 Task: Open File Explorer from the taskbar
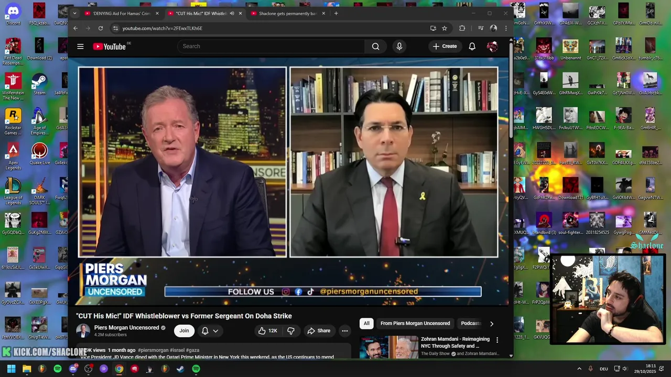[27, 369]
